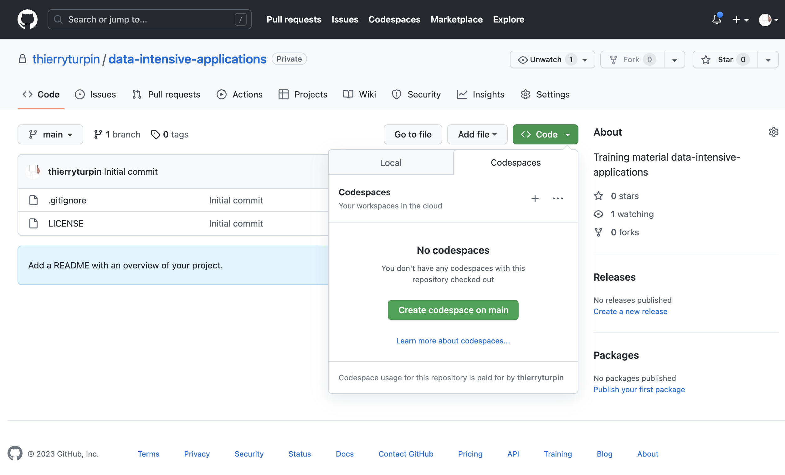Image resolution: width=785 pixels, height=475 pixels.
Task: Toggle Unwatch for this repository
Action: click(x=546, y=59)
